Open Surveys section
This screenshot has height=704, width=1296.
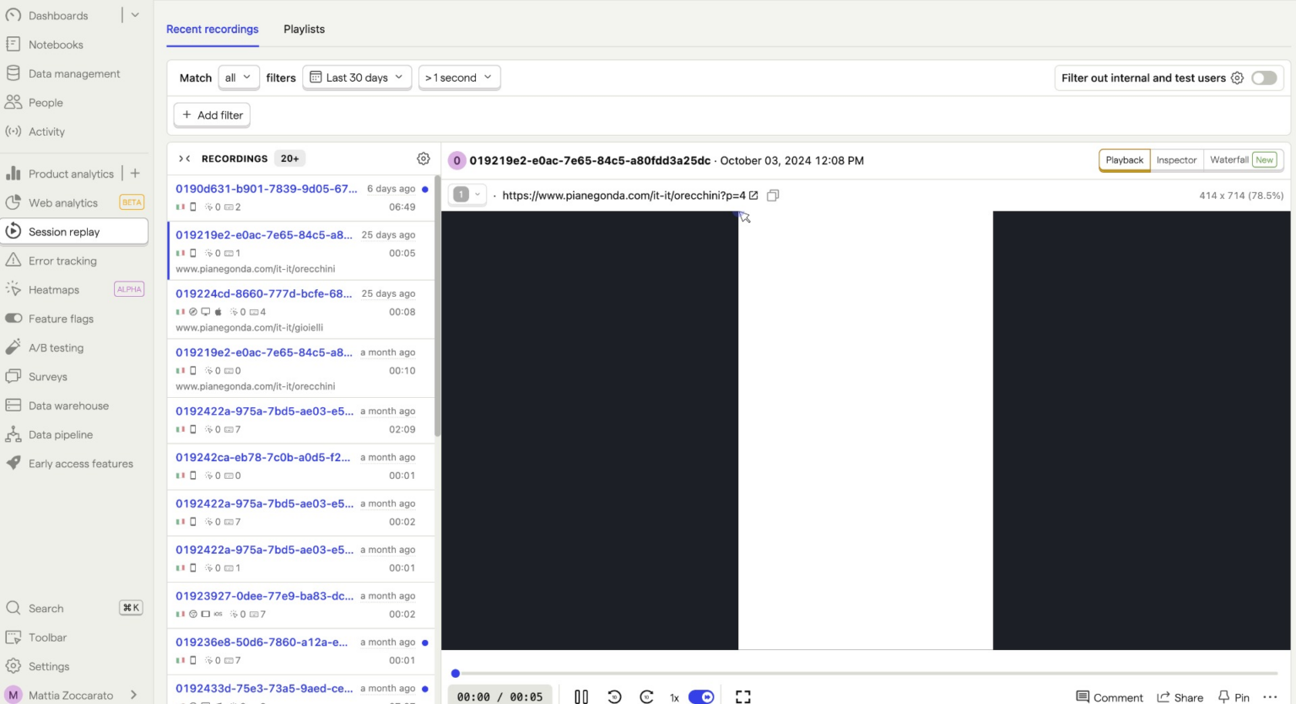pyautogui.click(x=48, y=377)
